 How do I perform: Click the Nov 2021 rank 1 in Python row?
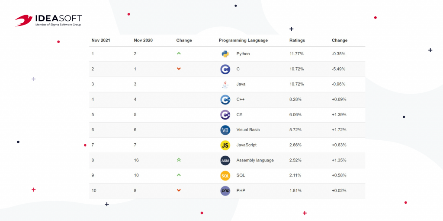pos(93,54)
